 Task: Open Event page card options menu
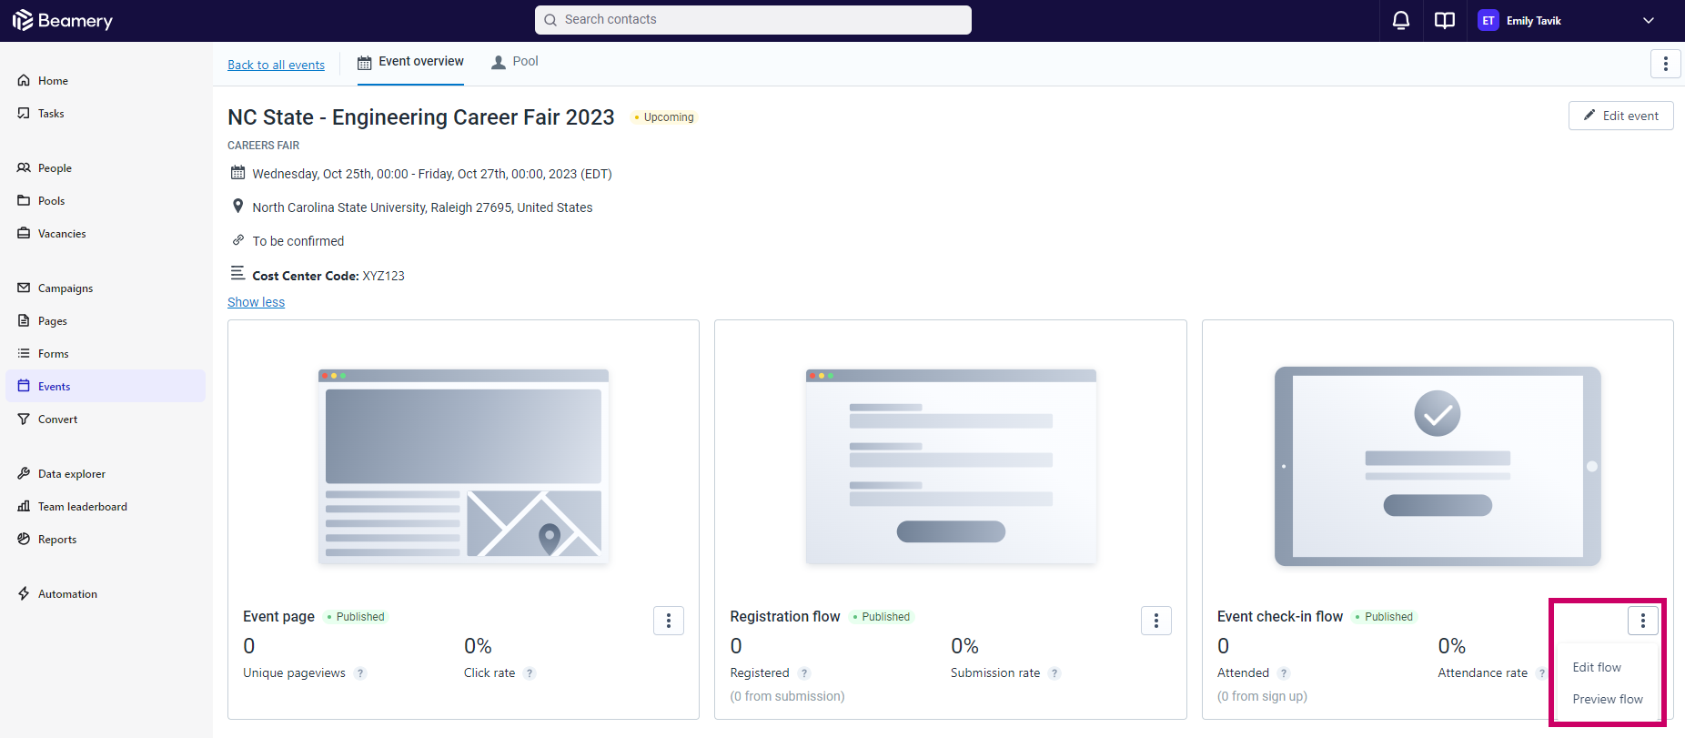(669, 621)
